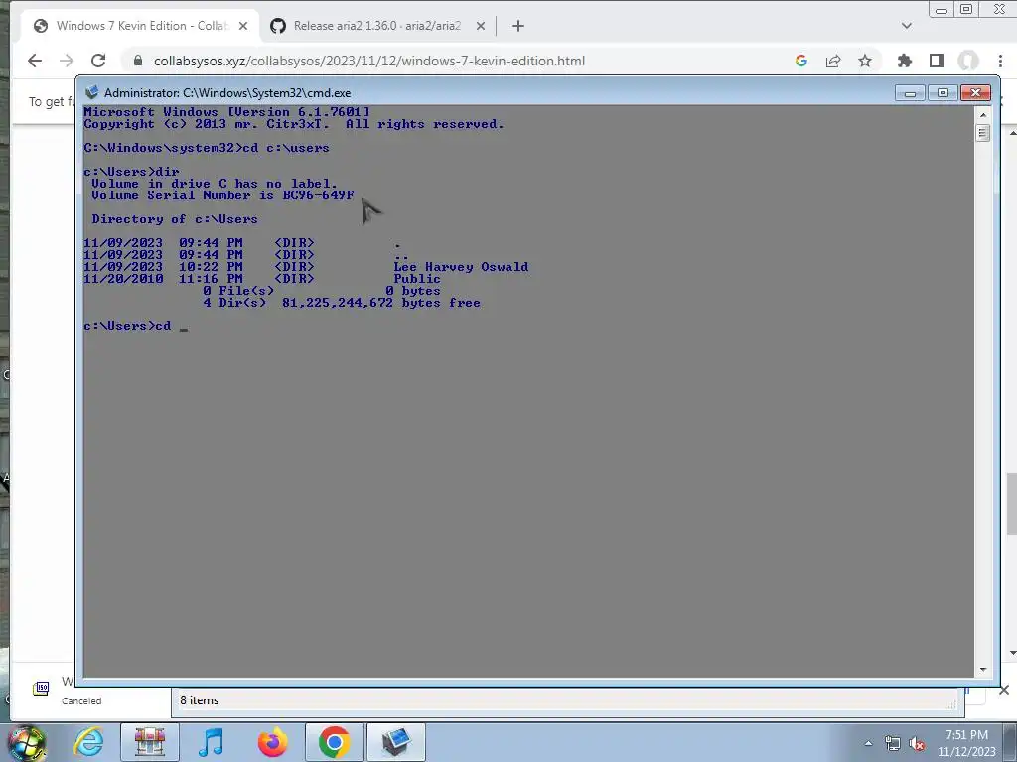This screenshot has width=1017, height=762.
Task: Open the music note taskbar app
Action: (211, 742)
